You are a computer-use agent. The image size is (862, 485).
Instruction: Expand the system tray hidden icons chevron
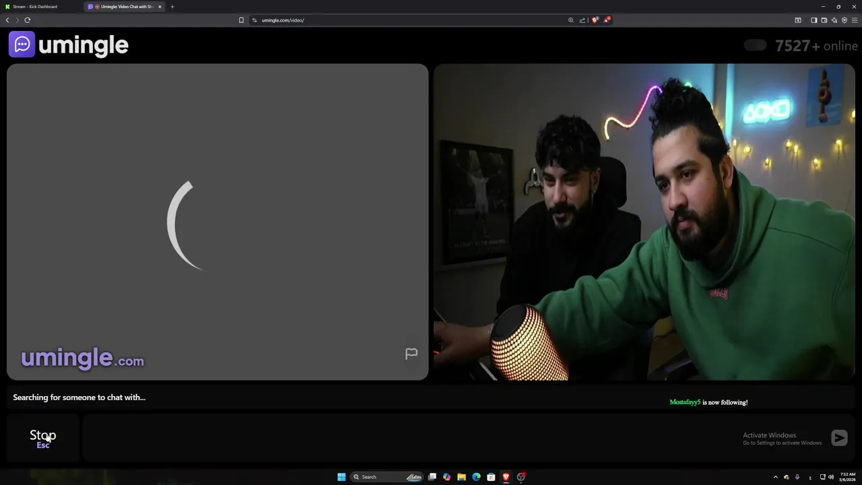[x=775, y=477]
